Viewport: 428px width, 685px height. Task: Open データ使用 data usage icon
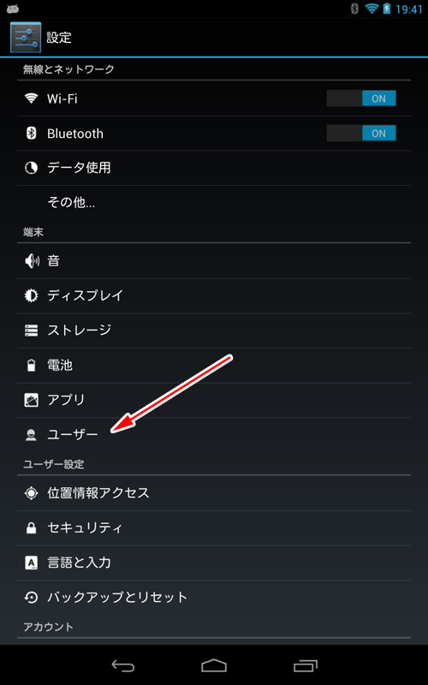coord(31,168)
